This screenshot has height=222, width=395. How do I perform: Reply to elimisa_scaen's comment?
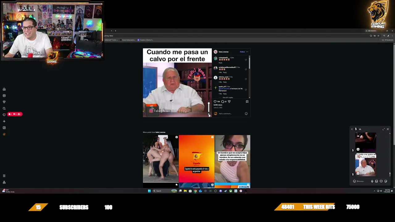(x=225, y=82)
